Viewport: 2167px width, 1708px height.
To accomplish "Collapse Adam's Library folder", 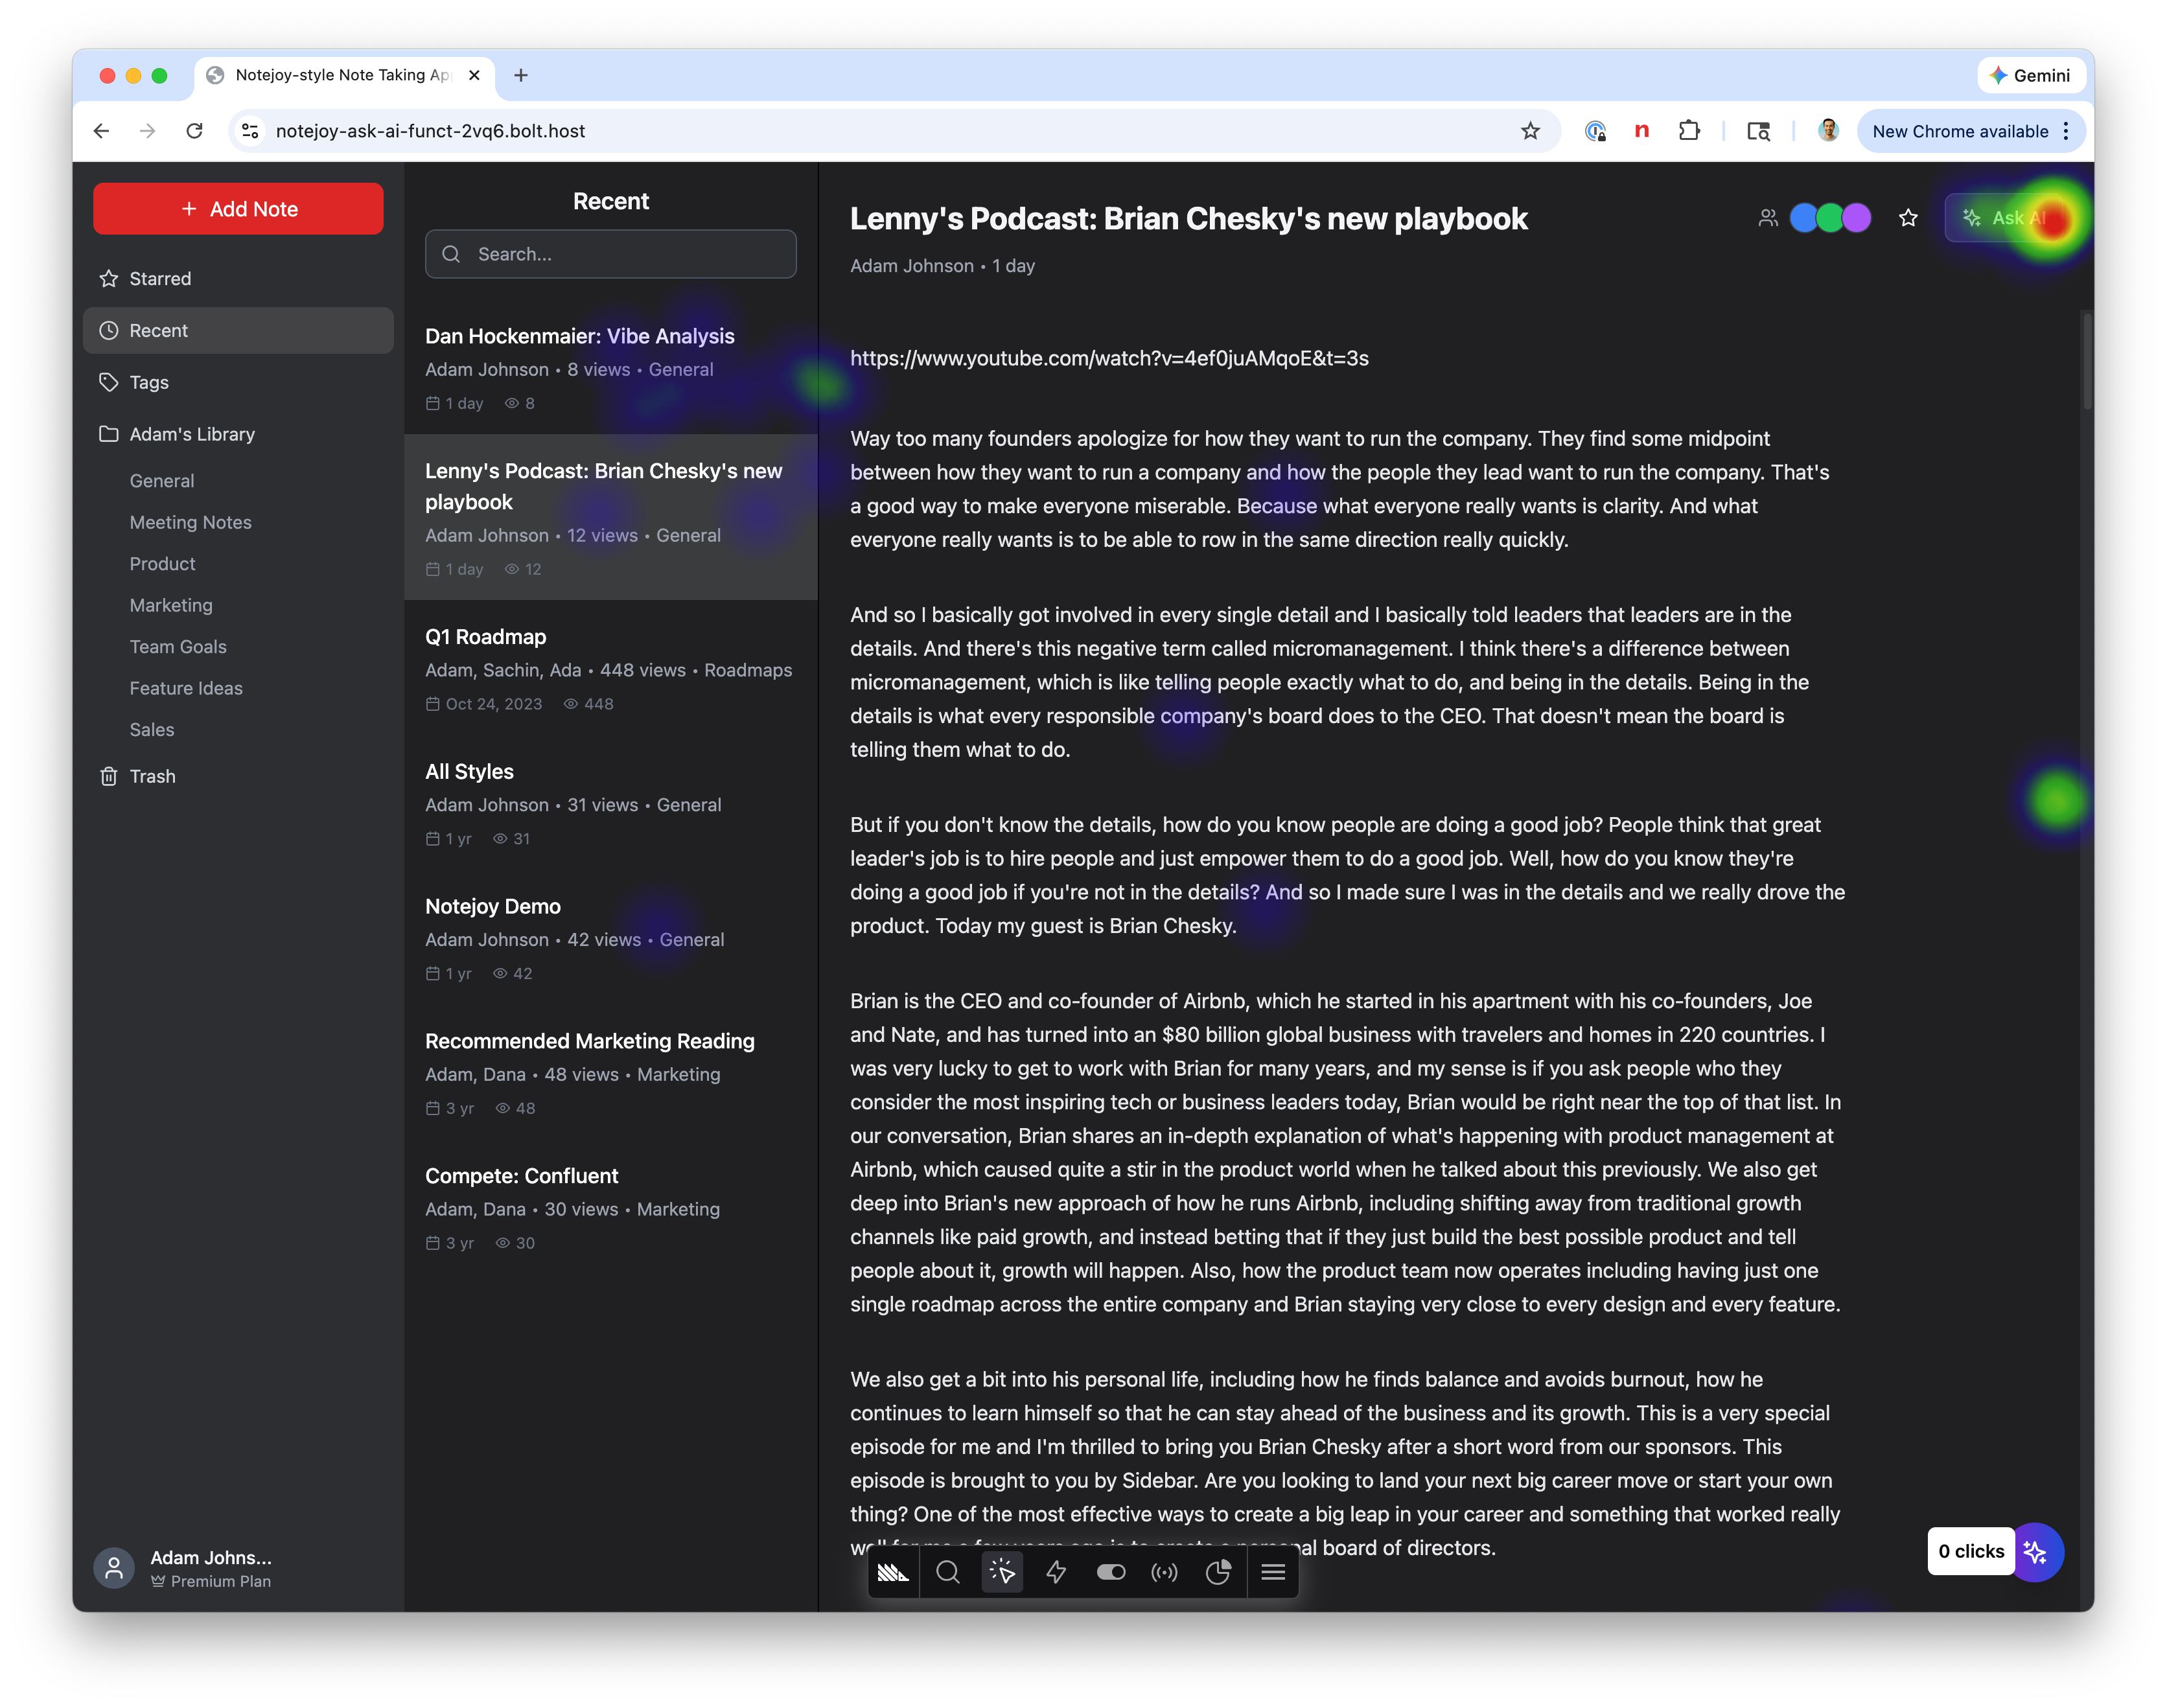I will [192, 434].
